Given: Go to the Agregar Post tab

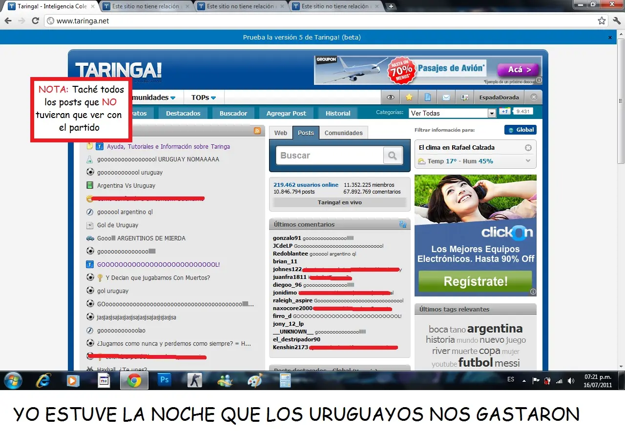Looking at the screenshot, I should click(286, 113).
